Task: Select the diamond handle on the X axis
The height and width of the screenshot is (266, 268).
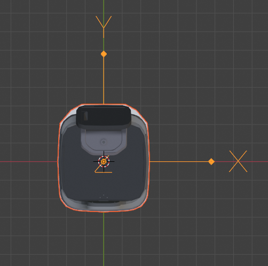Action: [x=211, y=162]
